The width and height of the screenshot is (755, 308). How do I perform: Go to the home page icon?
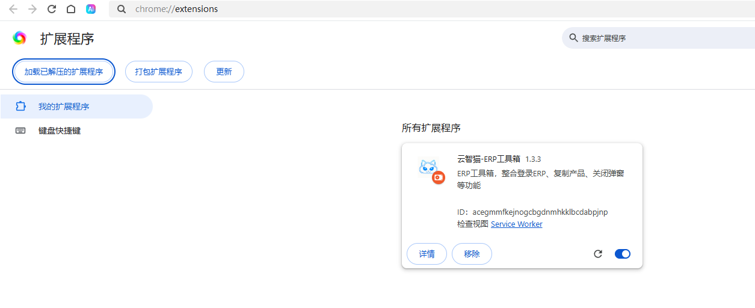pos(71,9)
